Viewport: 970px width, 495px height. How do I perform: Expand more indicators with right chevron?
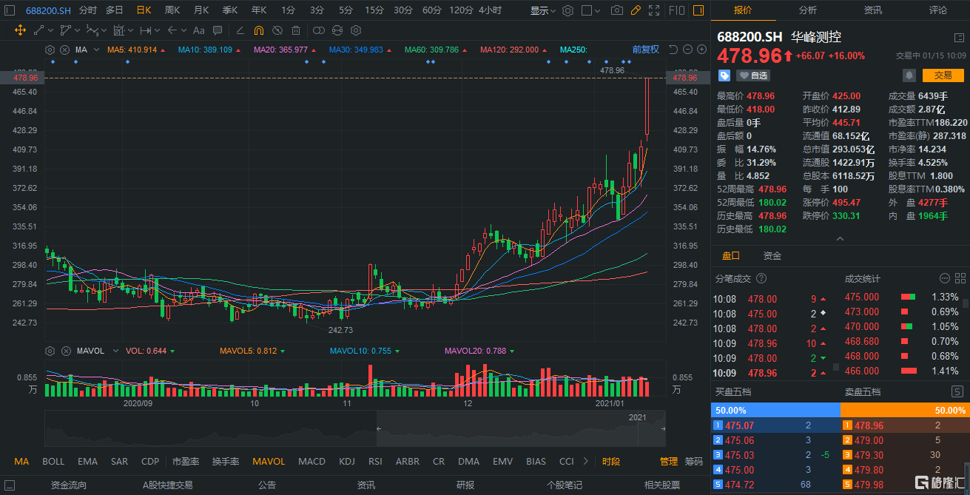coord(586,461)
